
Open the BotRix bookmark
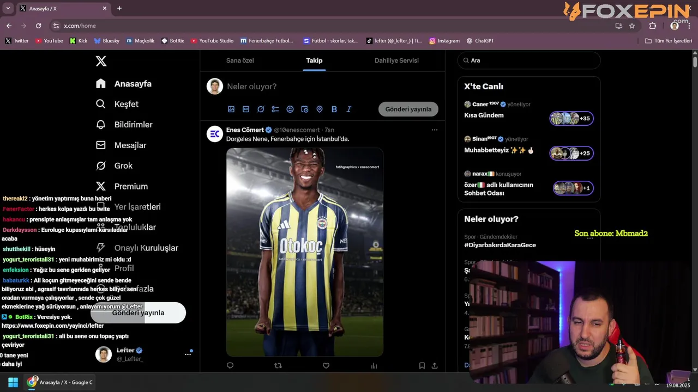click(x=173, y=41)
